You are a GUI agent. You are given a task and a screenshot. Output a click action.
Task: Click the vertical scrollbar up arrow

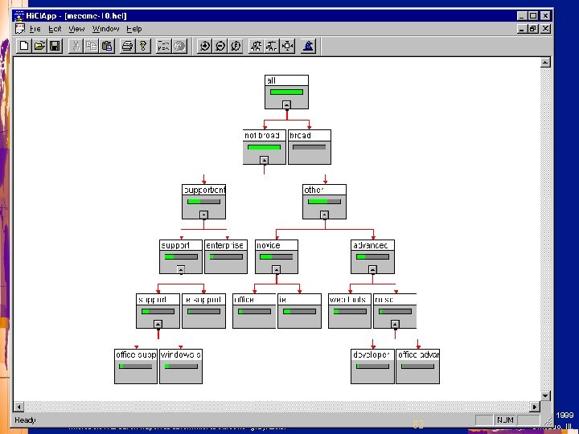click(545, 63)
